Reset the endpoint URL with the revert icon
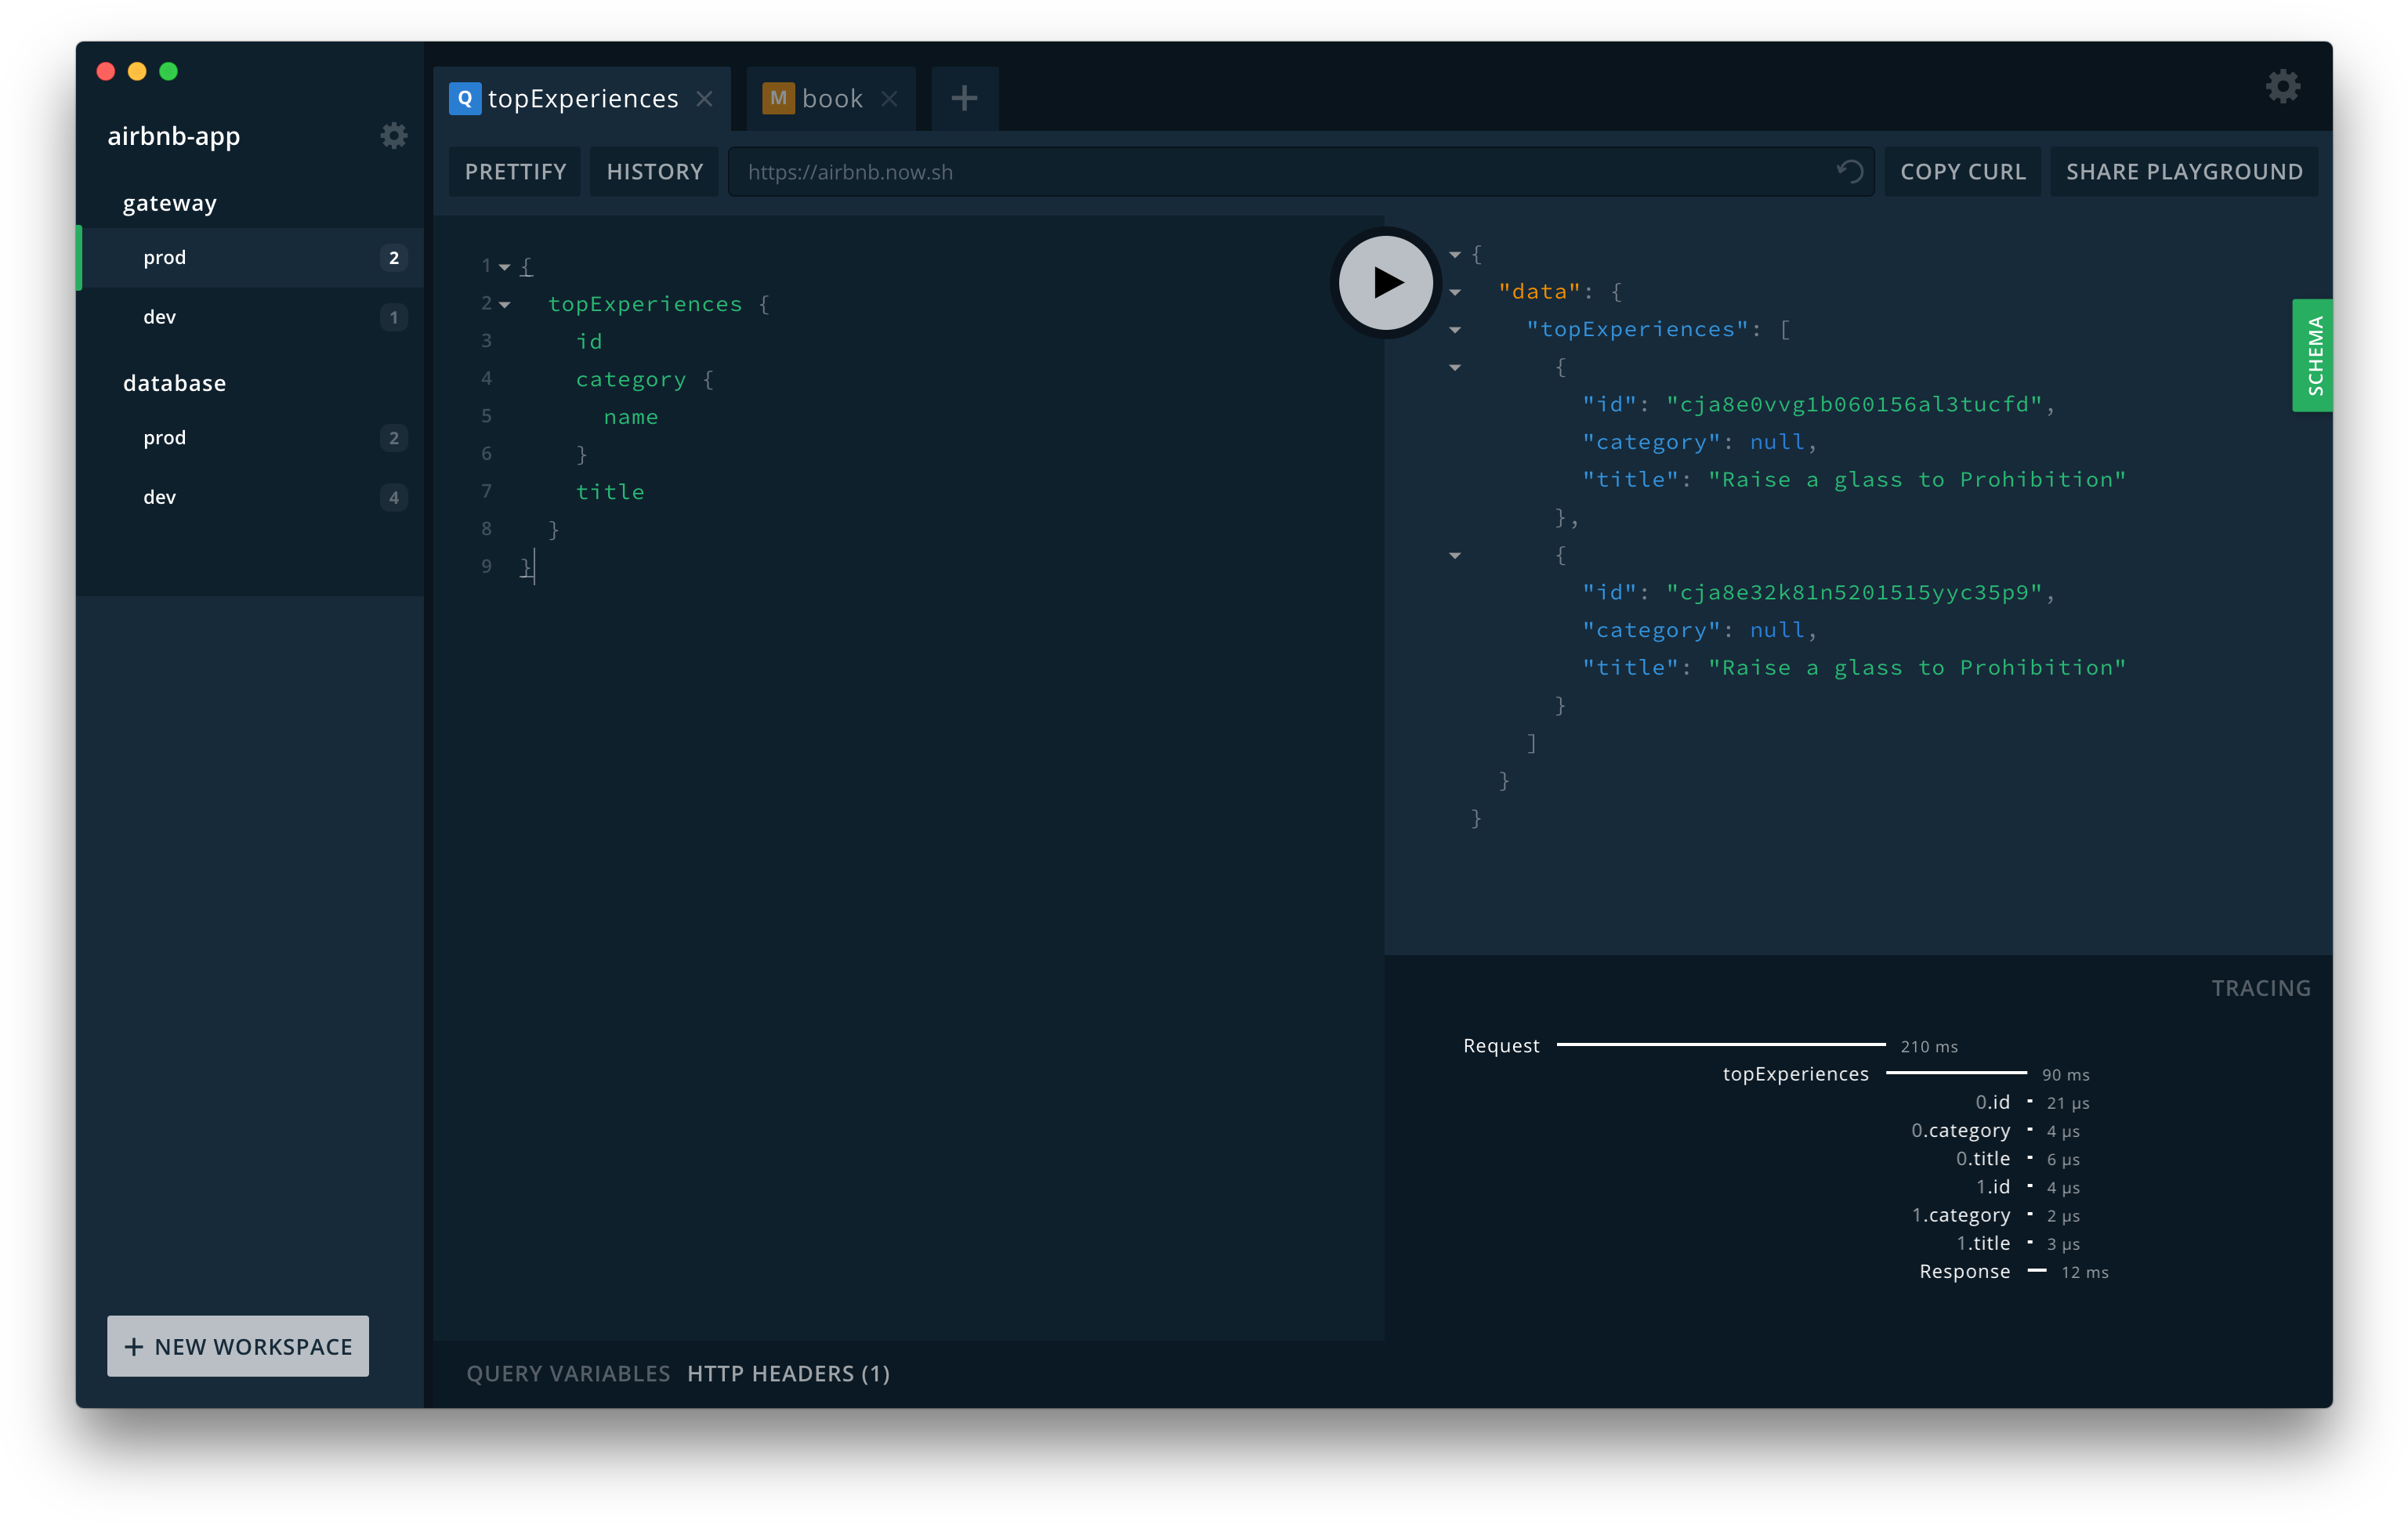Image resolution: width=2408 pixels, height=1524 pixels. (1850, 171)
